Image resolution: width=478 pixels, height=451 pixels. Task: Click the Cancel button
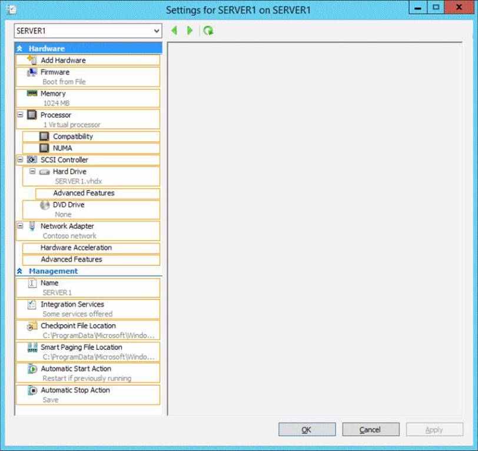(x=370, y=430)
